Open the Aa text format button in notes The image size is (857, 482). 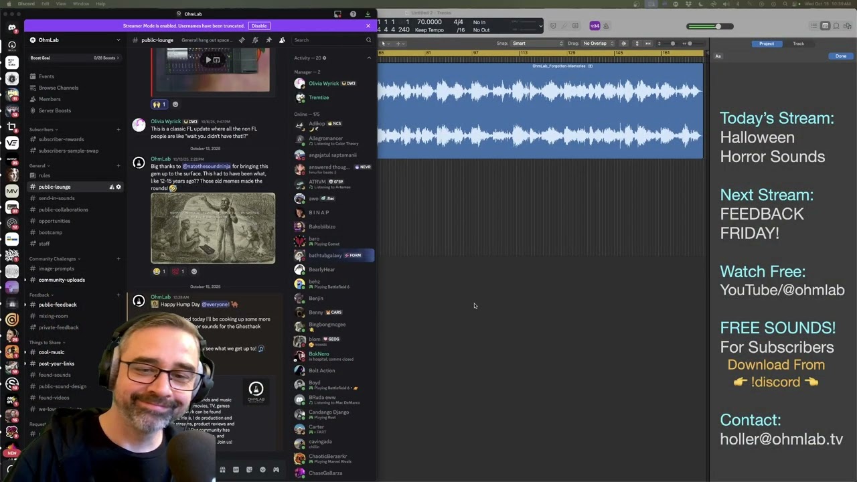coord(718,56)
